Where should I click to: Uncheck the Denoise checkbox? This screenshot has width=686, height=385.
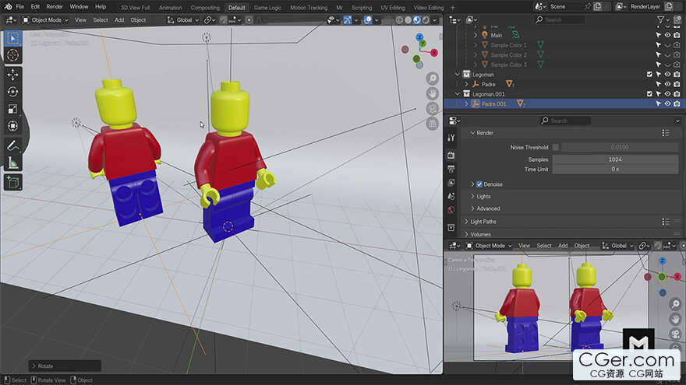click(x=479, y=184)
